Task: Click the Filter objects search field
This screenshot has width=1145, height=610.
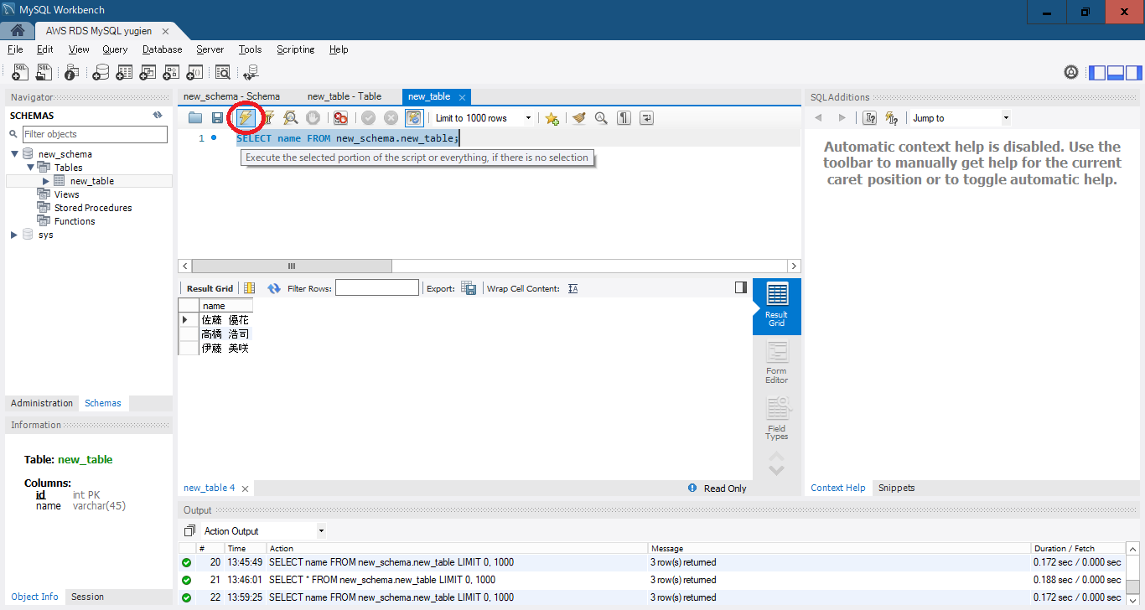Action: pos(95,134)
